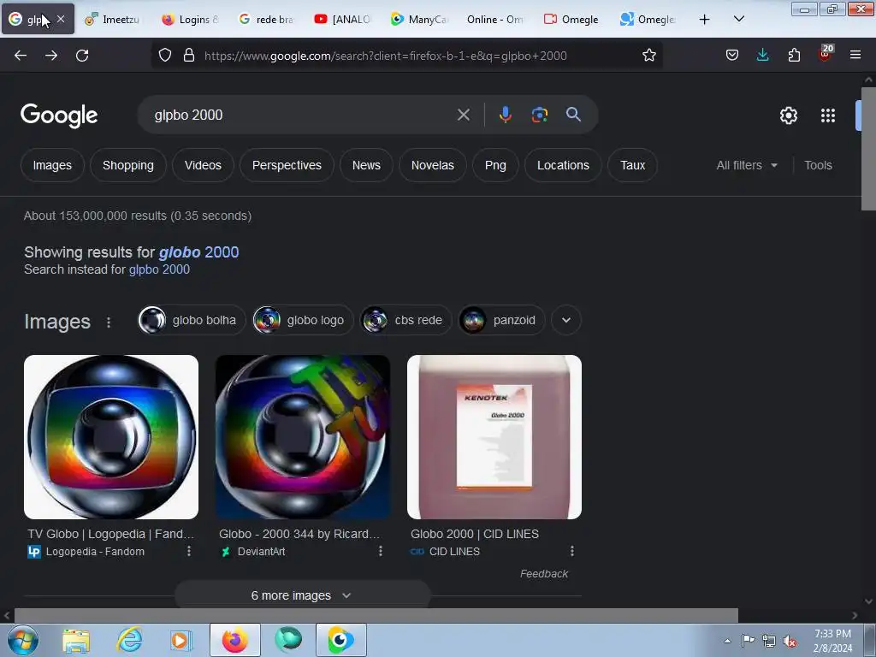Screen dimensions: 876x657
Task: Open the media player taskbar icon
Action: click(181, 640)
